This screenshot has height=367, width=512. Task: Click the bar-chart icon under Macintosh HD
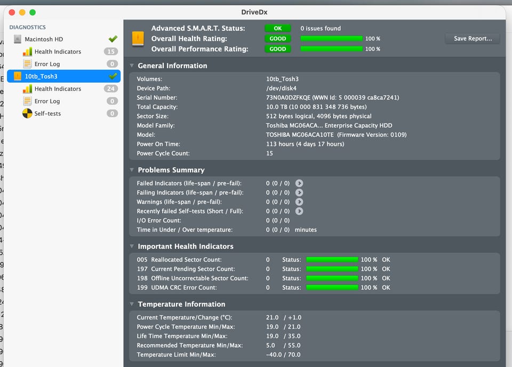pos(27,52)
